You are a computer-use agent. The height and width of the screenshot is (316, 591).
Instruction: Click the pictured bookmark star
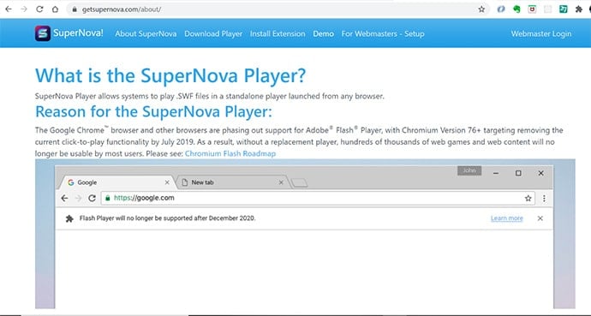point(528,198)
